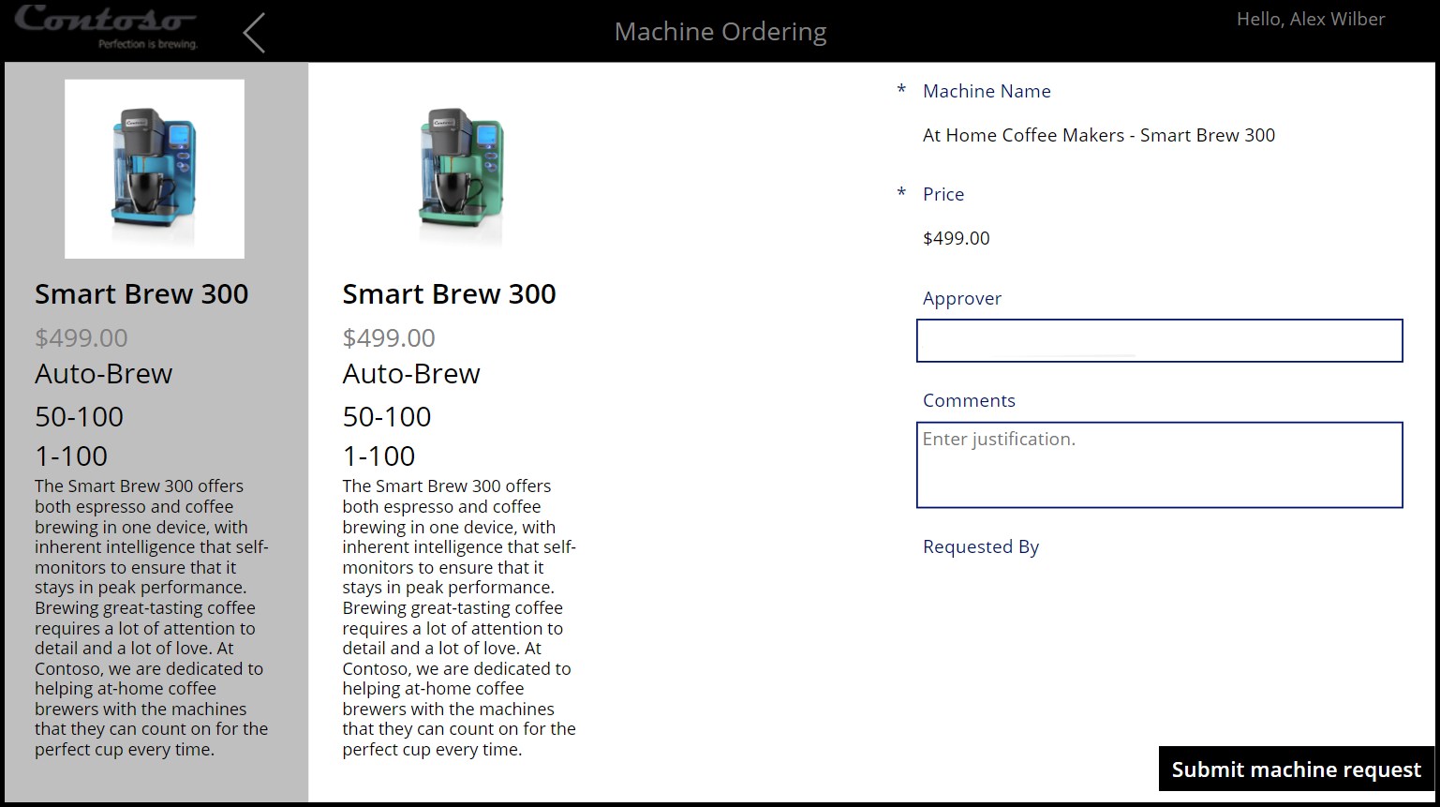Select the Requested By label
The image size is (1440, 807).
coord(980,546)
